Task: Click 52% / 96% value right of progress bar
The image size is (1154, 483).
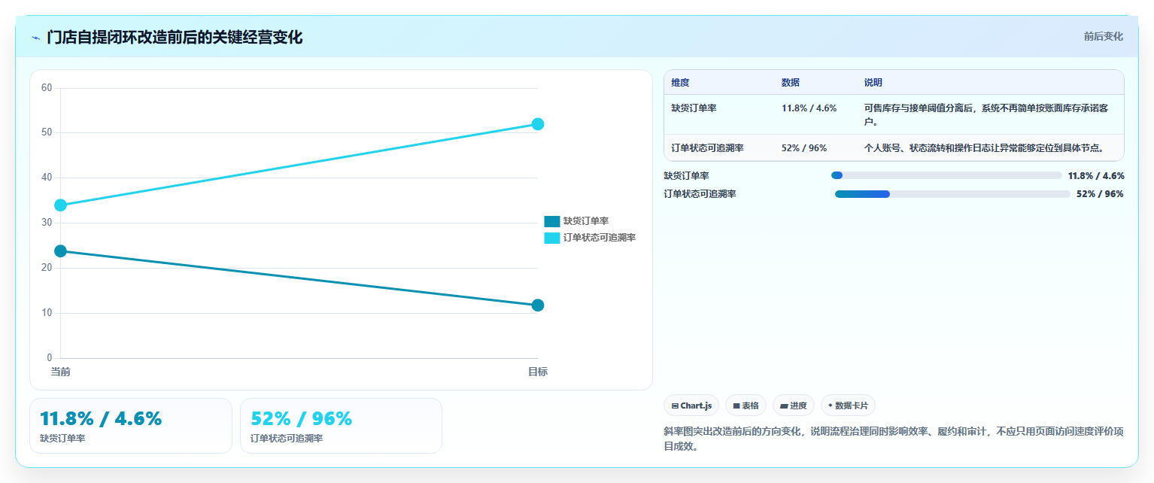Action: pyautogui.click(x=1100, y=194)
